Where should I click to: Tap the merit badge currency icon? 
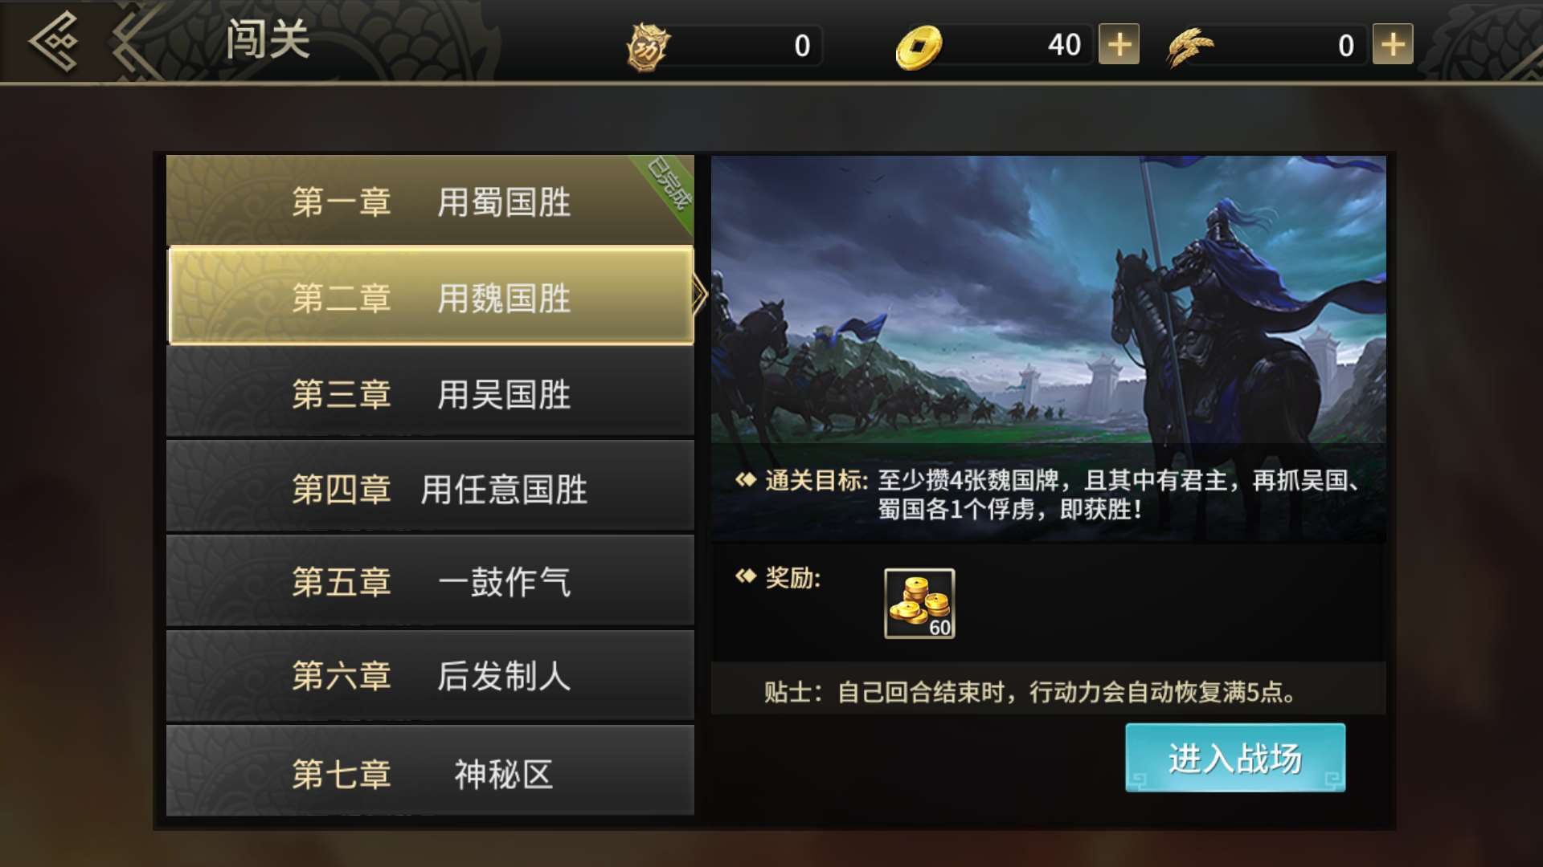[648, 47]
